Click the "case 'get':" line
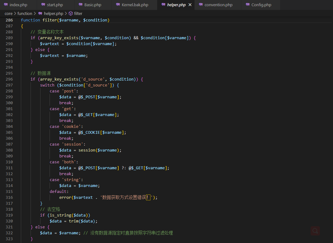333x243 pixels. (63, 109)
